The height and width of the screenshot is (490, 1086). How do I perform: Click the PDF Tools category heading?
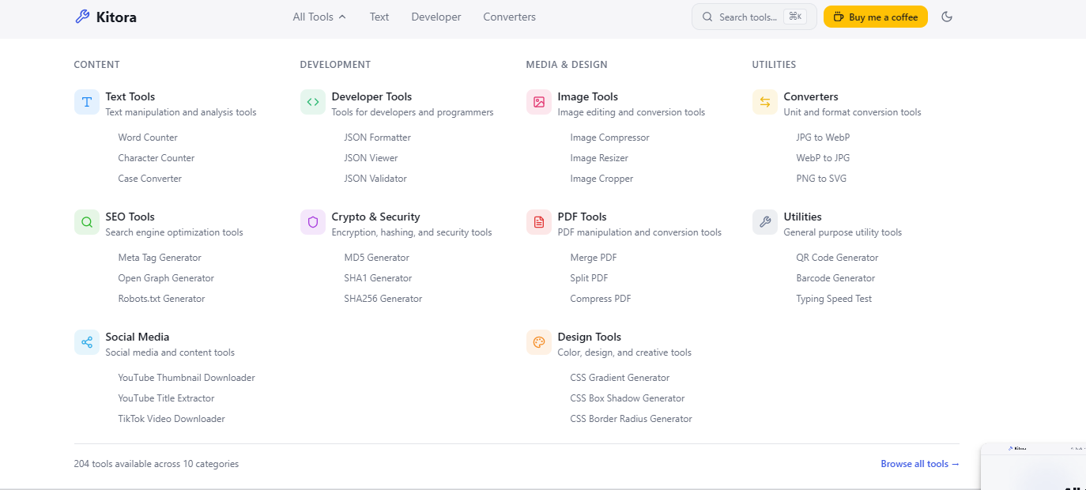[x=582, y=217]
